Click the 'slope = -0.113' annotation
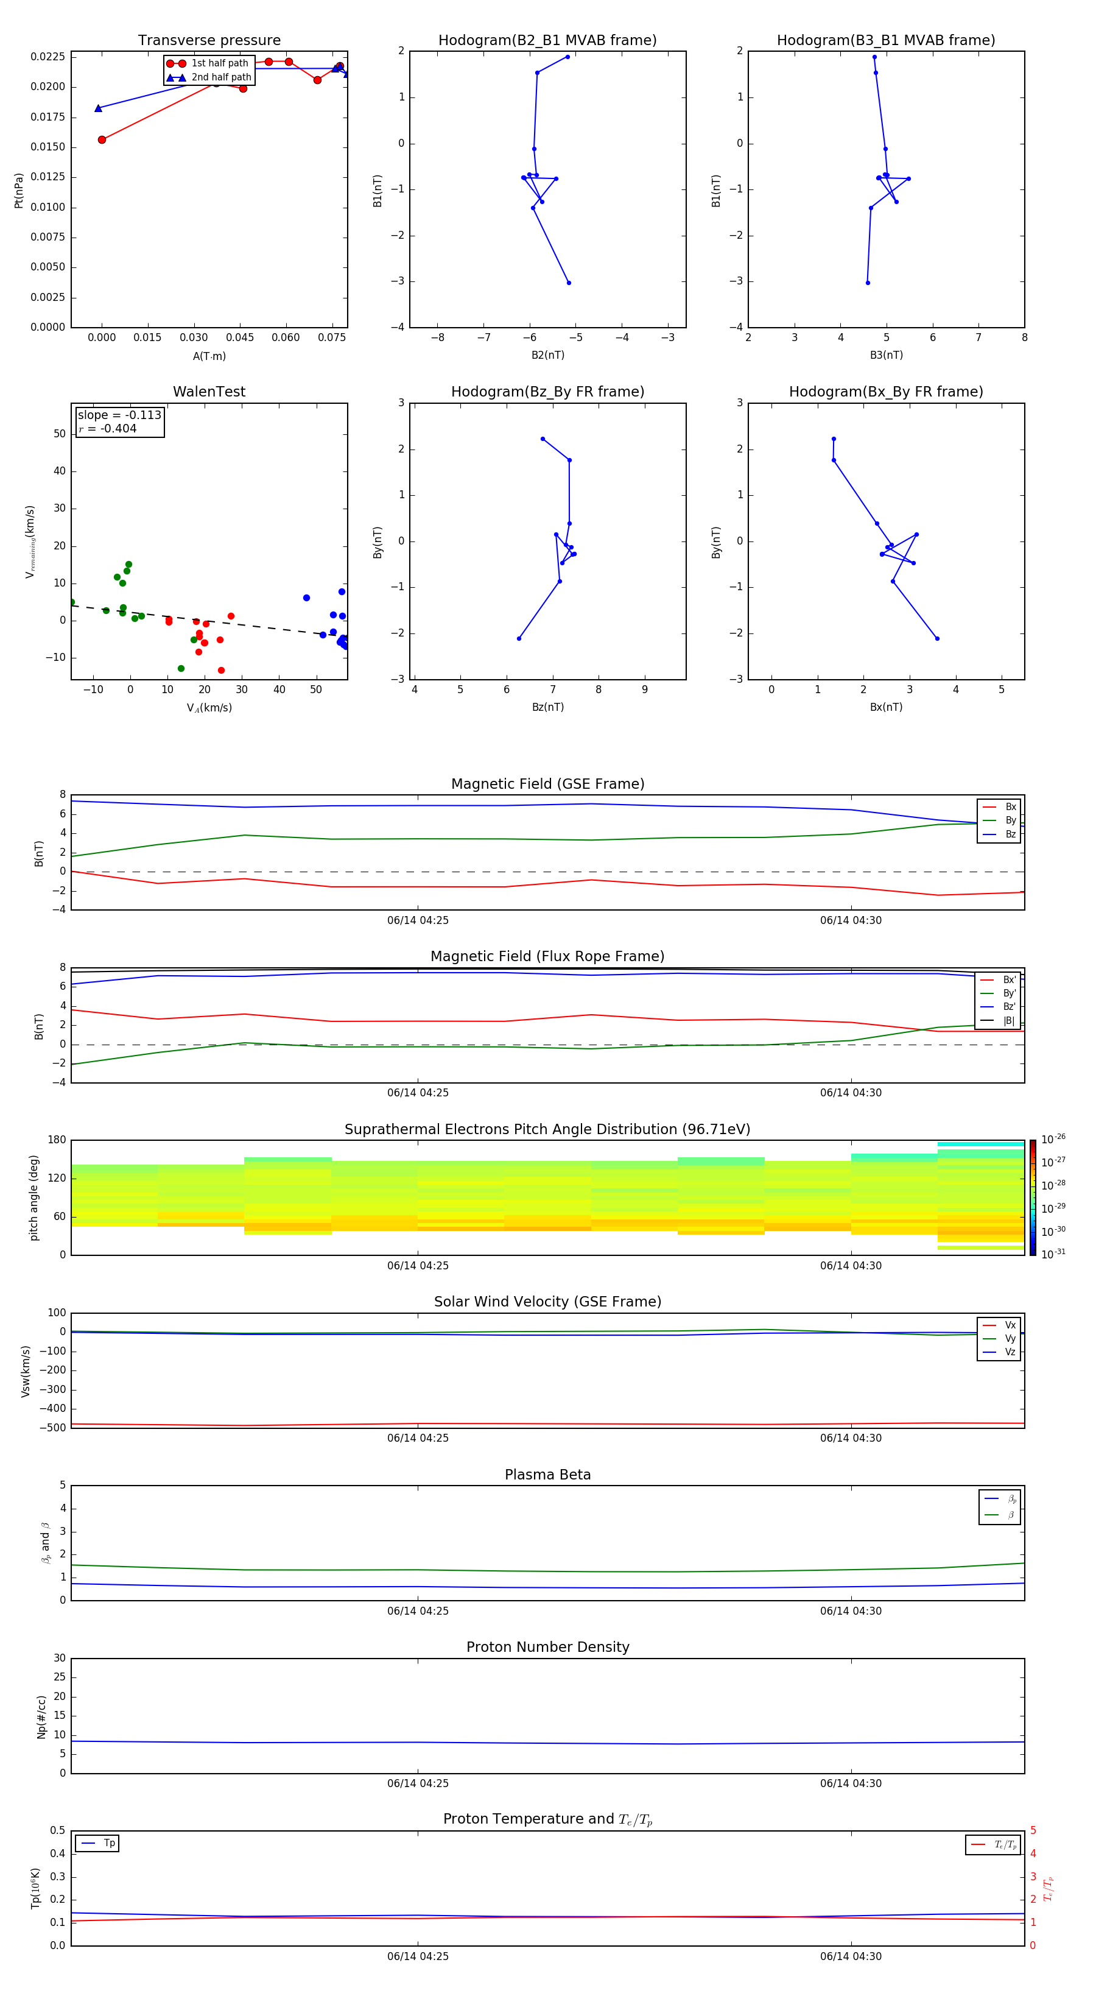 pos(119,415)
